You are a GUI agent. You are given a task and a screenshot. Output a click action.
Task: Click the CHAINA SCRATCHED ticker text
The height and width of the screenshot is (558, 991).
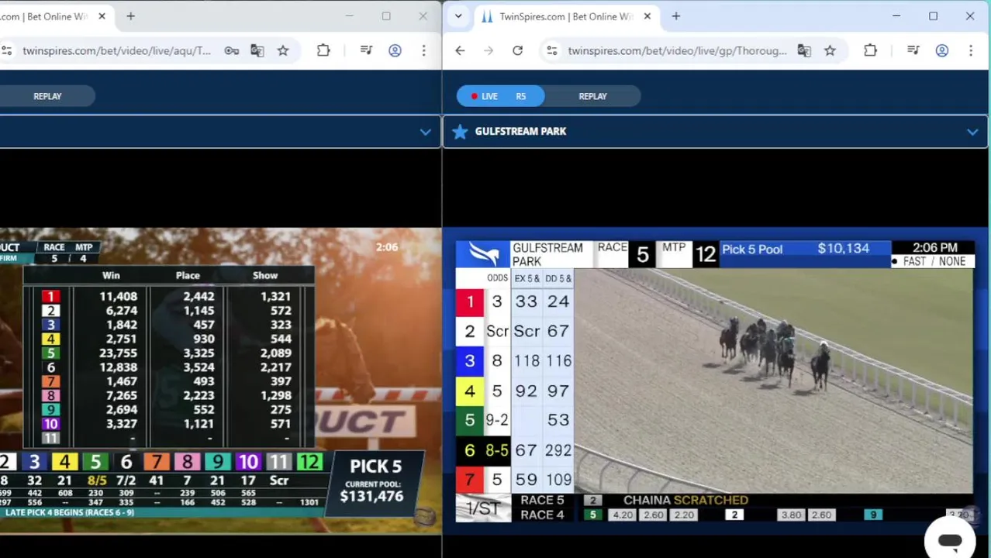685,500
